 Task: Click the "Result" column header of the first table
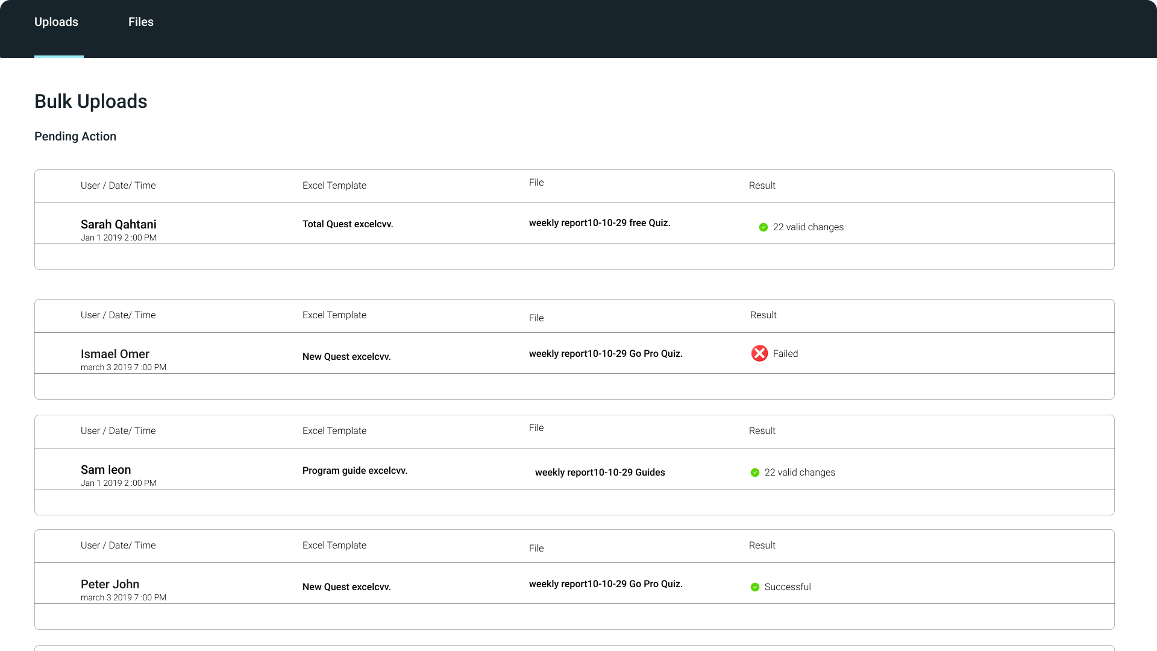[x=762, y=185]
